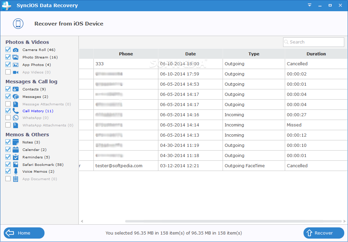This screenshot has width=348, height=242.
Task: Uncheck the Camera Roll checkbox
Action: click(8, 50)
